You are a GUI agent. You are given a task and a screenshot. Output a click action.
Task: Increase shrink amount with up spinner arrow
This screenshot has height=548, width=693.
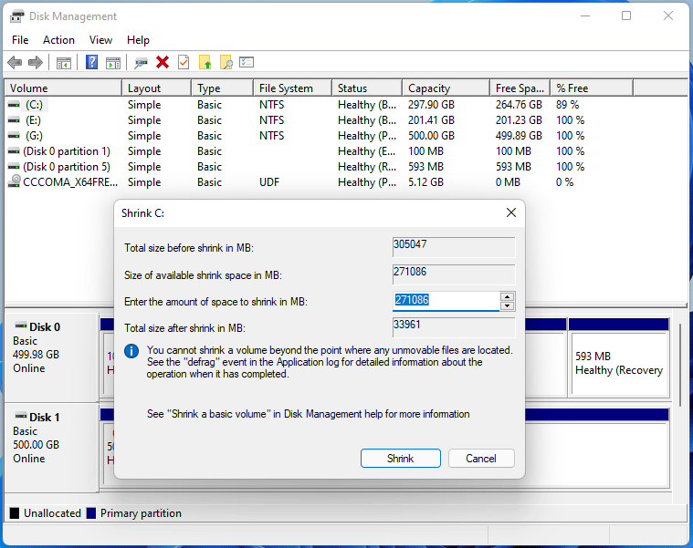click(508, 296)
